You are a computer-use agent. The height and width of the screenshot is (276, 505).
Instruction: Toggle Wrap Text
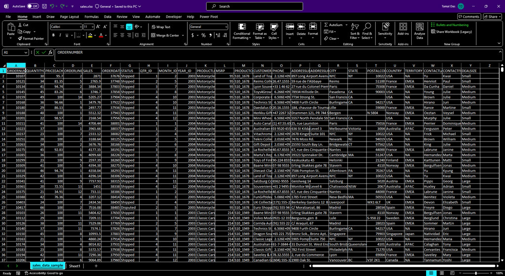click(161, 27)
